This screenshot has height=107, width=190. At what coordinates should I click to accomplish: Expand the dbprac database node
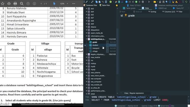pos(86,27)
